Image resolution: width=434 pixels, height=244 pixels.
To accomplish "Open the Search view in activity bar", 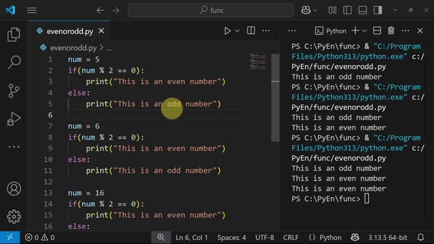I will click(14, 62).
